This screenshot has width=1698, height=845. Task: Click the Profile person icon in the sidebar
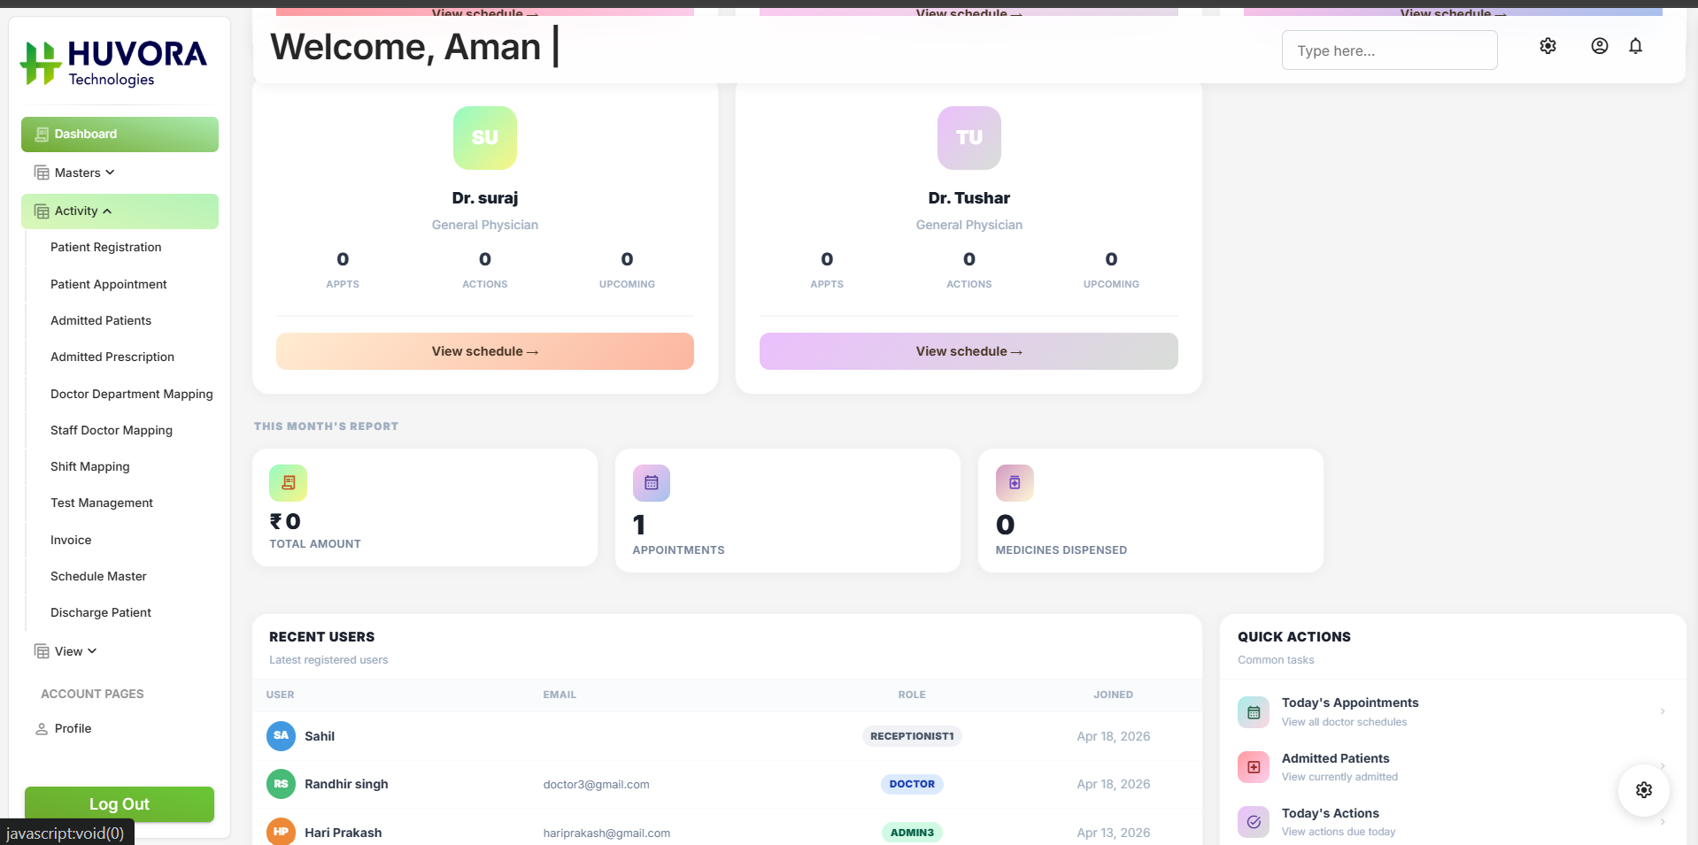point(42,729)
